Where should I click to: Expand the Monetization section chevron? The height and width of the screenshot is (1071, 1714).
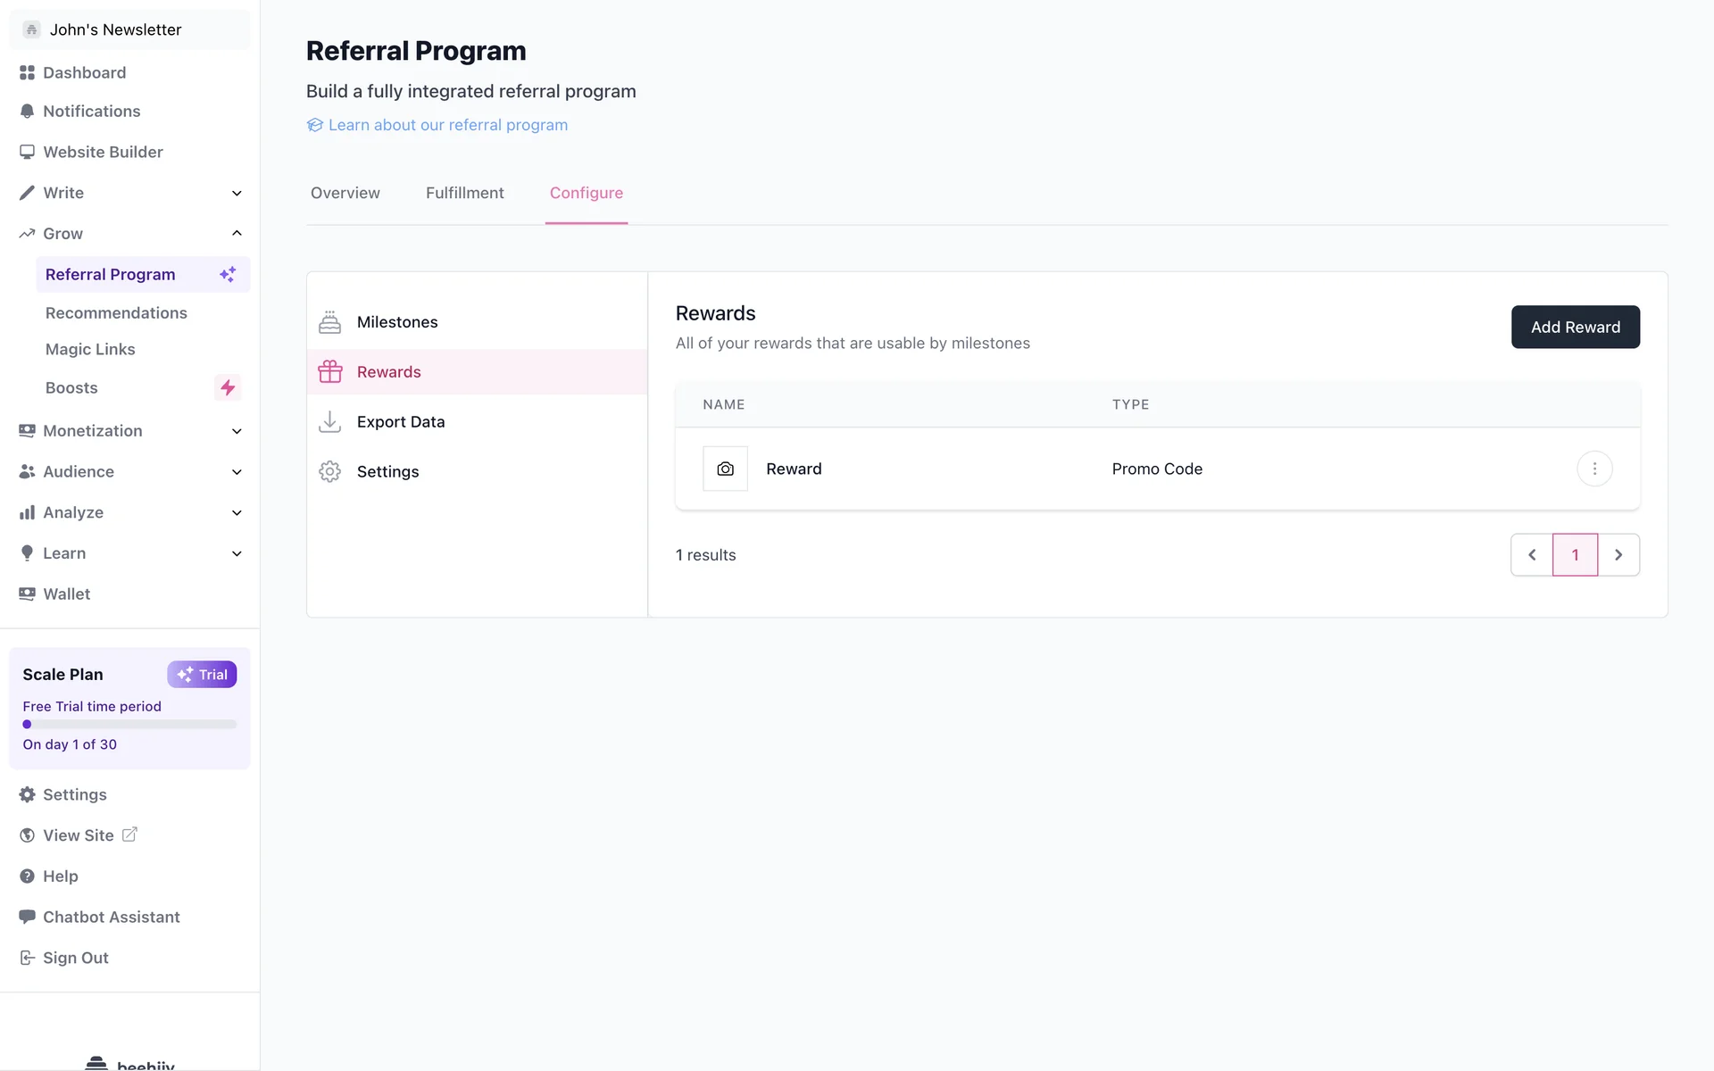237,431
